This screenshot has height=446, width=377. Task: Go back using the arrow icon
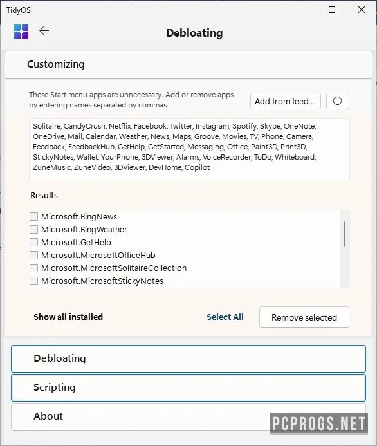click(x=44, y=31)
